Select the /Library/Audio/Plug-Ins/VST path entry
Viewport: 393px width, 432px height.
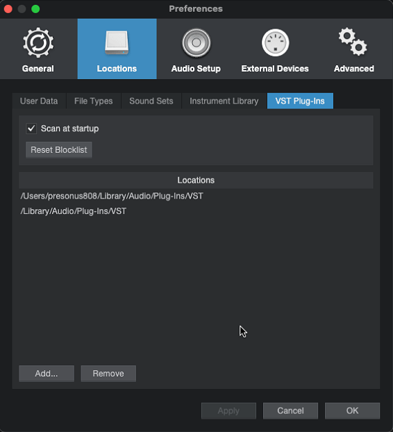point(196,211)
